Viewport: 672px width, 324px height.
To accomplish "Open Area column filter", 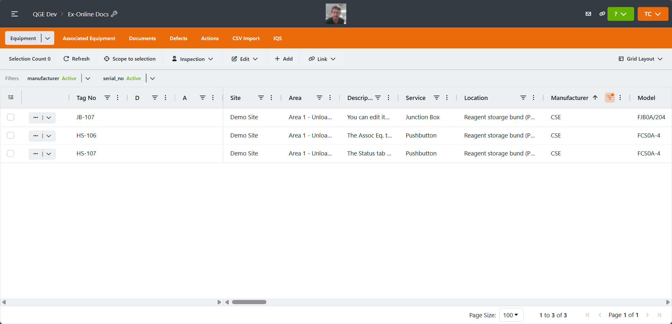I will pyautogui.click(x=320, y=98).
